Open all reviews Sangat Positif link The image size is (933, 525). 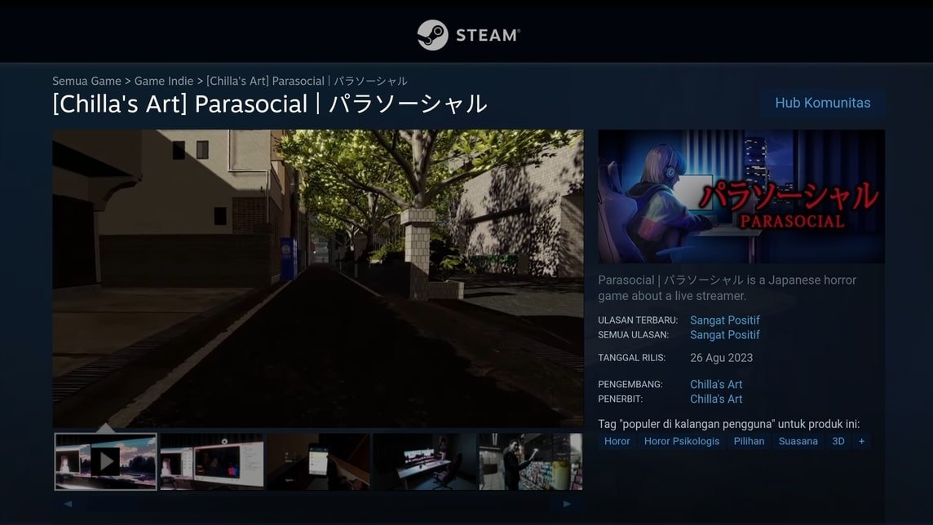[x=724, y=334]
